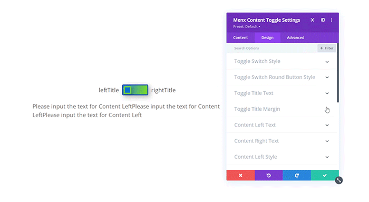Switch to the Content tab
369x202 pixels.
(x=240, y=37)
